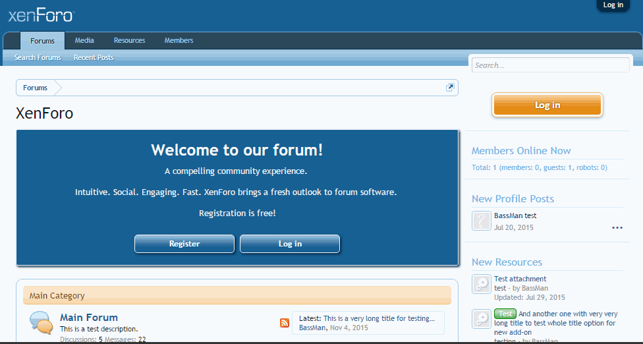Open the Media tab
Screen dimensions: 643x344
(x=84, y=40)
